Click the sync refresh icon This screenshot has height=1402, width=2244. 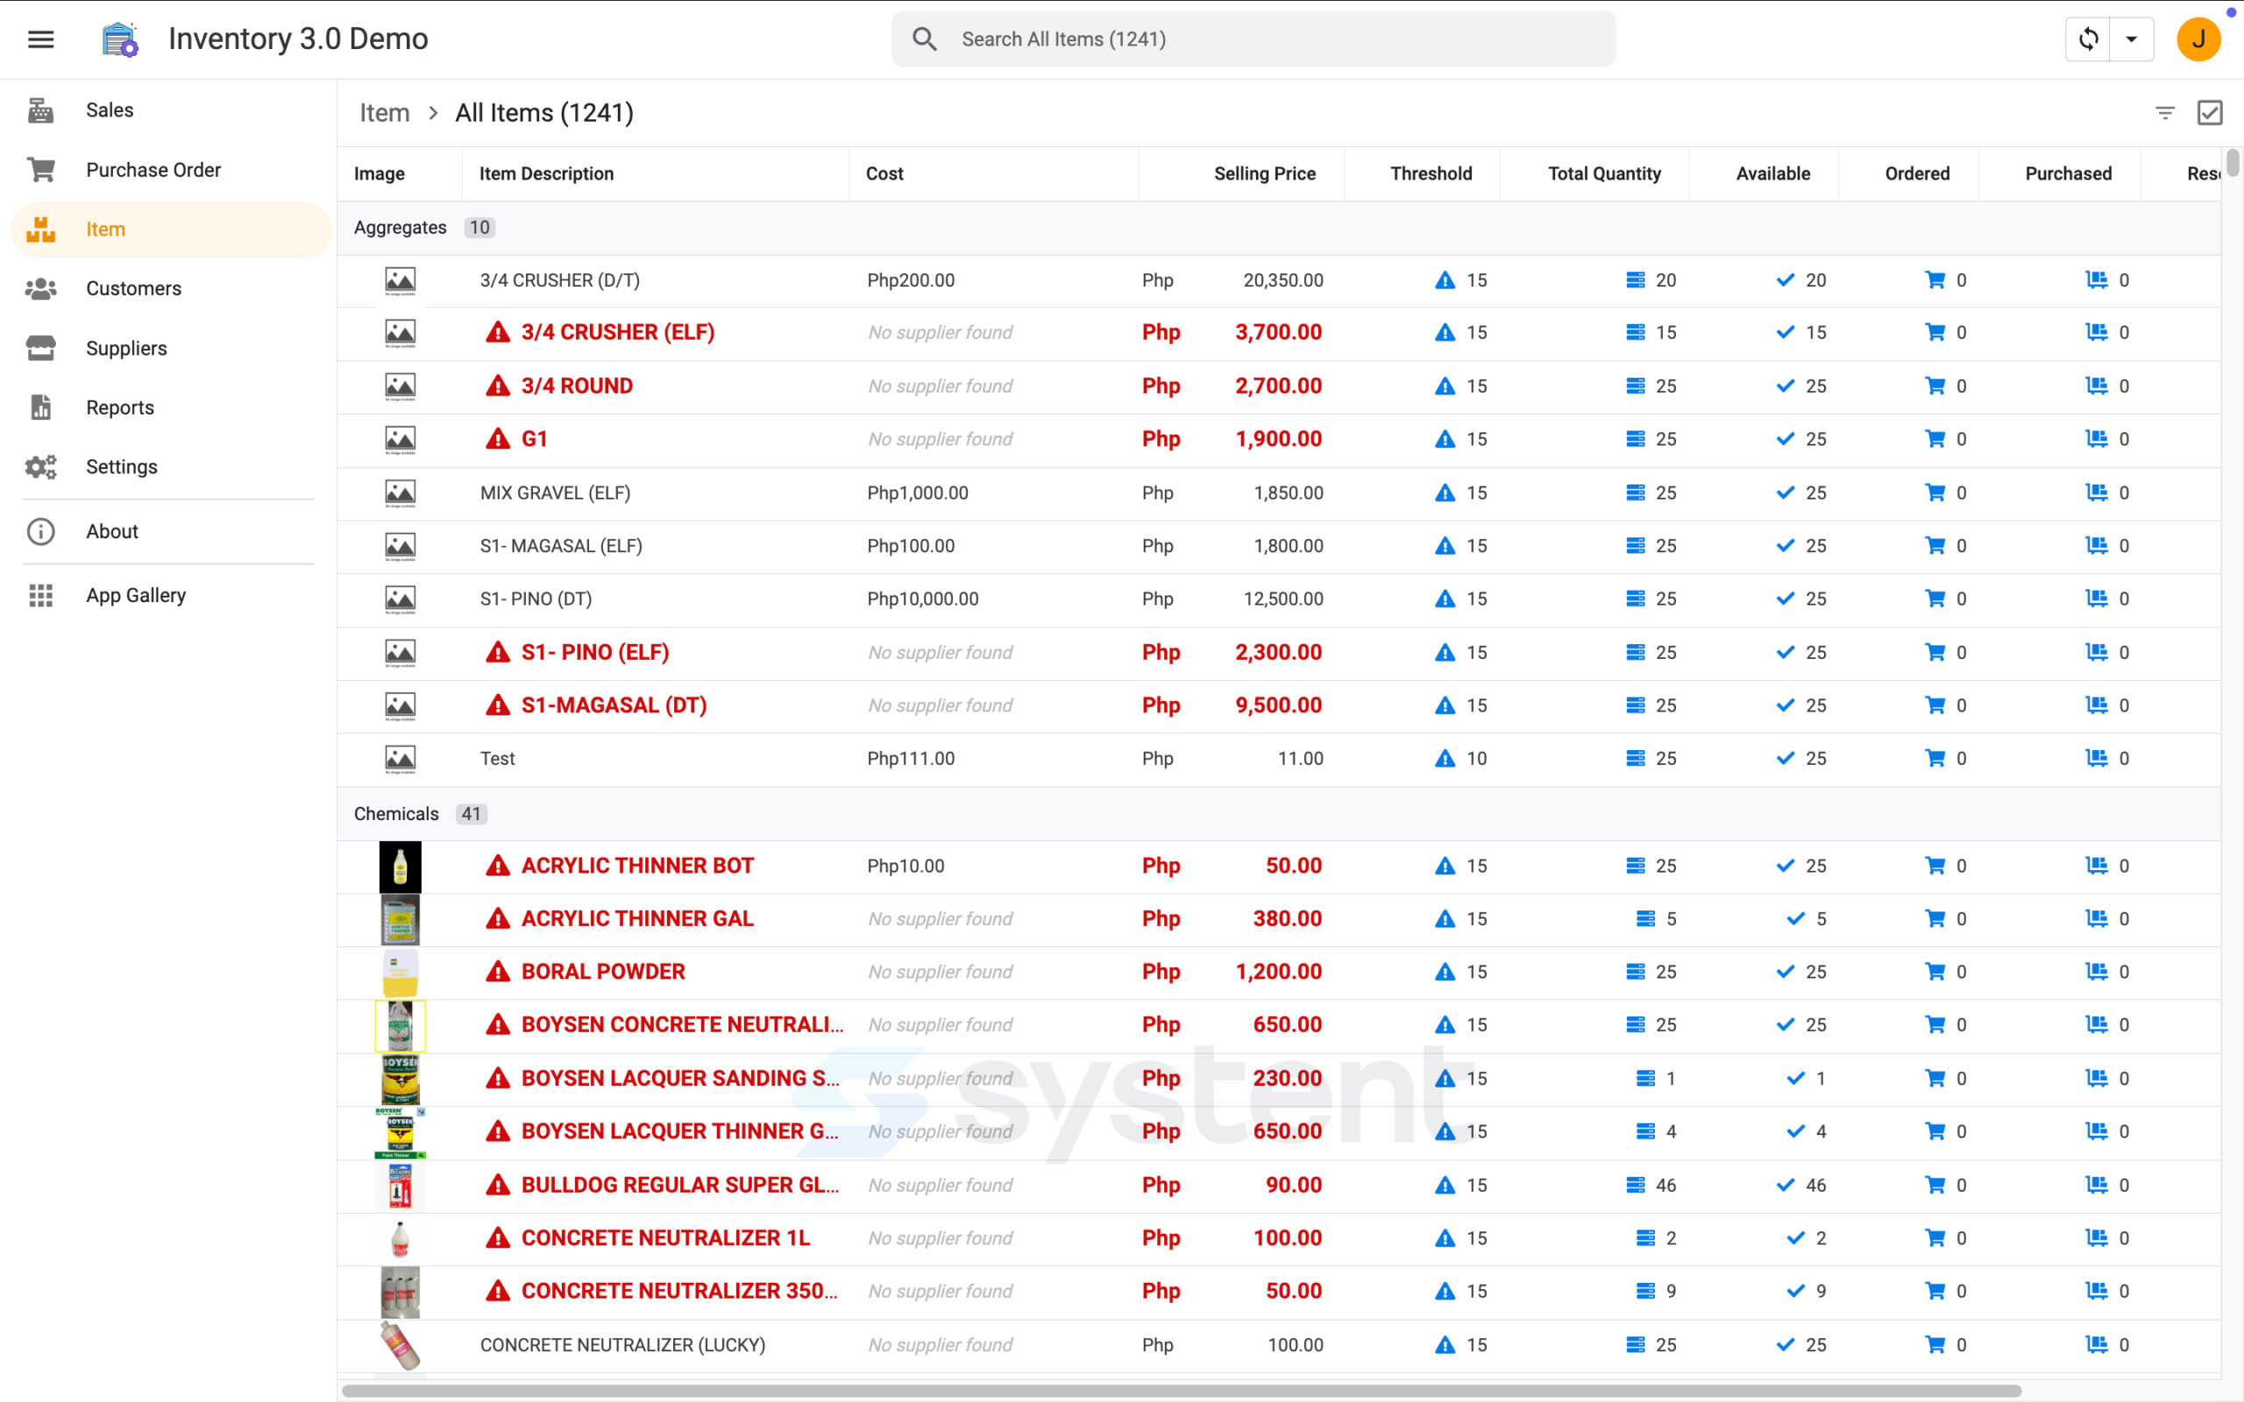(x=2088, y=39)
